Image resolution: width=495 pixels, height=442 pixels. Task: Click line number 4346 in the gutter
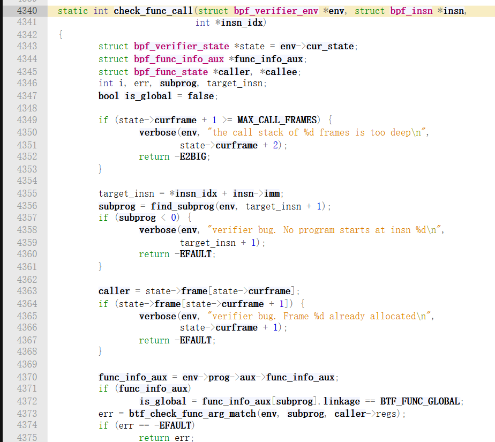[x=27, y=84]
